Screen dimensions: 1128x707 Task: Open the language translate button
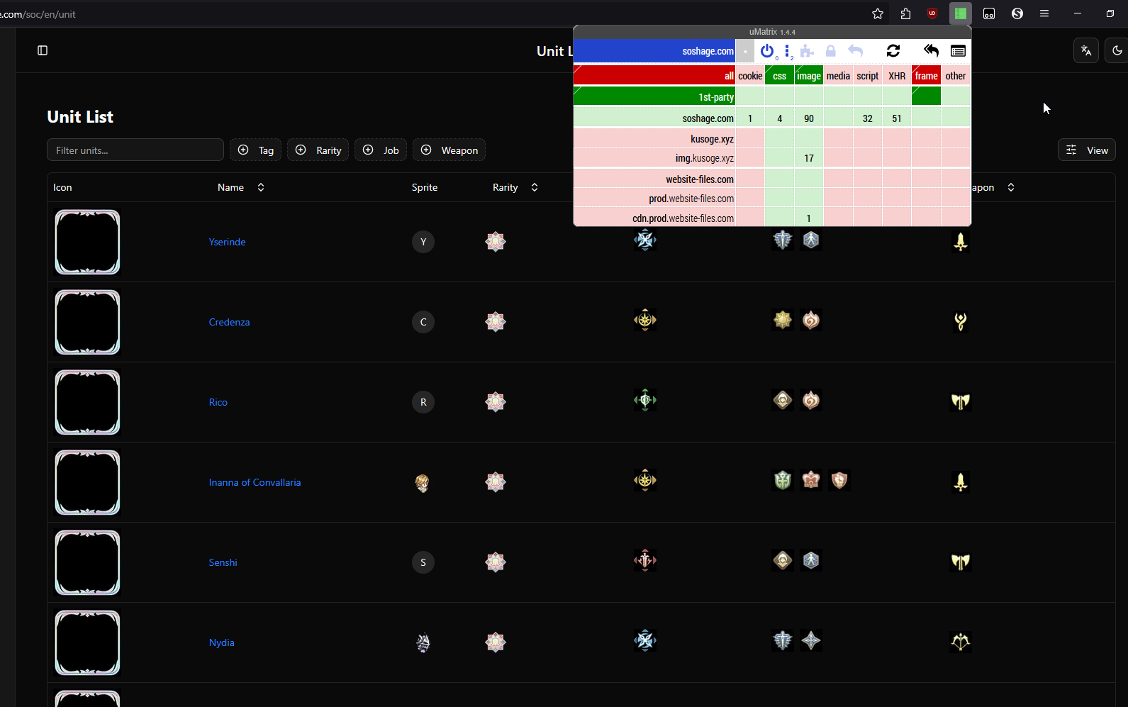[x=1086, y=50]
